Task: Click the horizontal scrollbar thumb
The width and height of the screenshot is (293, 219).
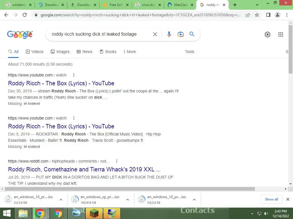Action: click(130, 189)
